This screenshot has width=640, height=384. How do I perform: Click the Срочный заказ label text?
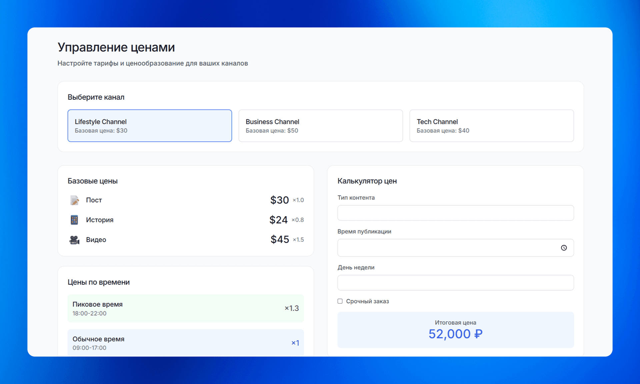click(367, 301)
